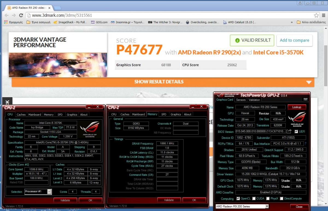Viewport: 328px width, 211px height.
Task: Open the Validation tab in GPU-Z
Action: (x=254, y=100)
